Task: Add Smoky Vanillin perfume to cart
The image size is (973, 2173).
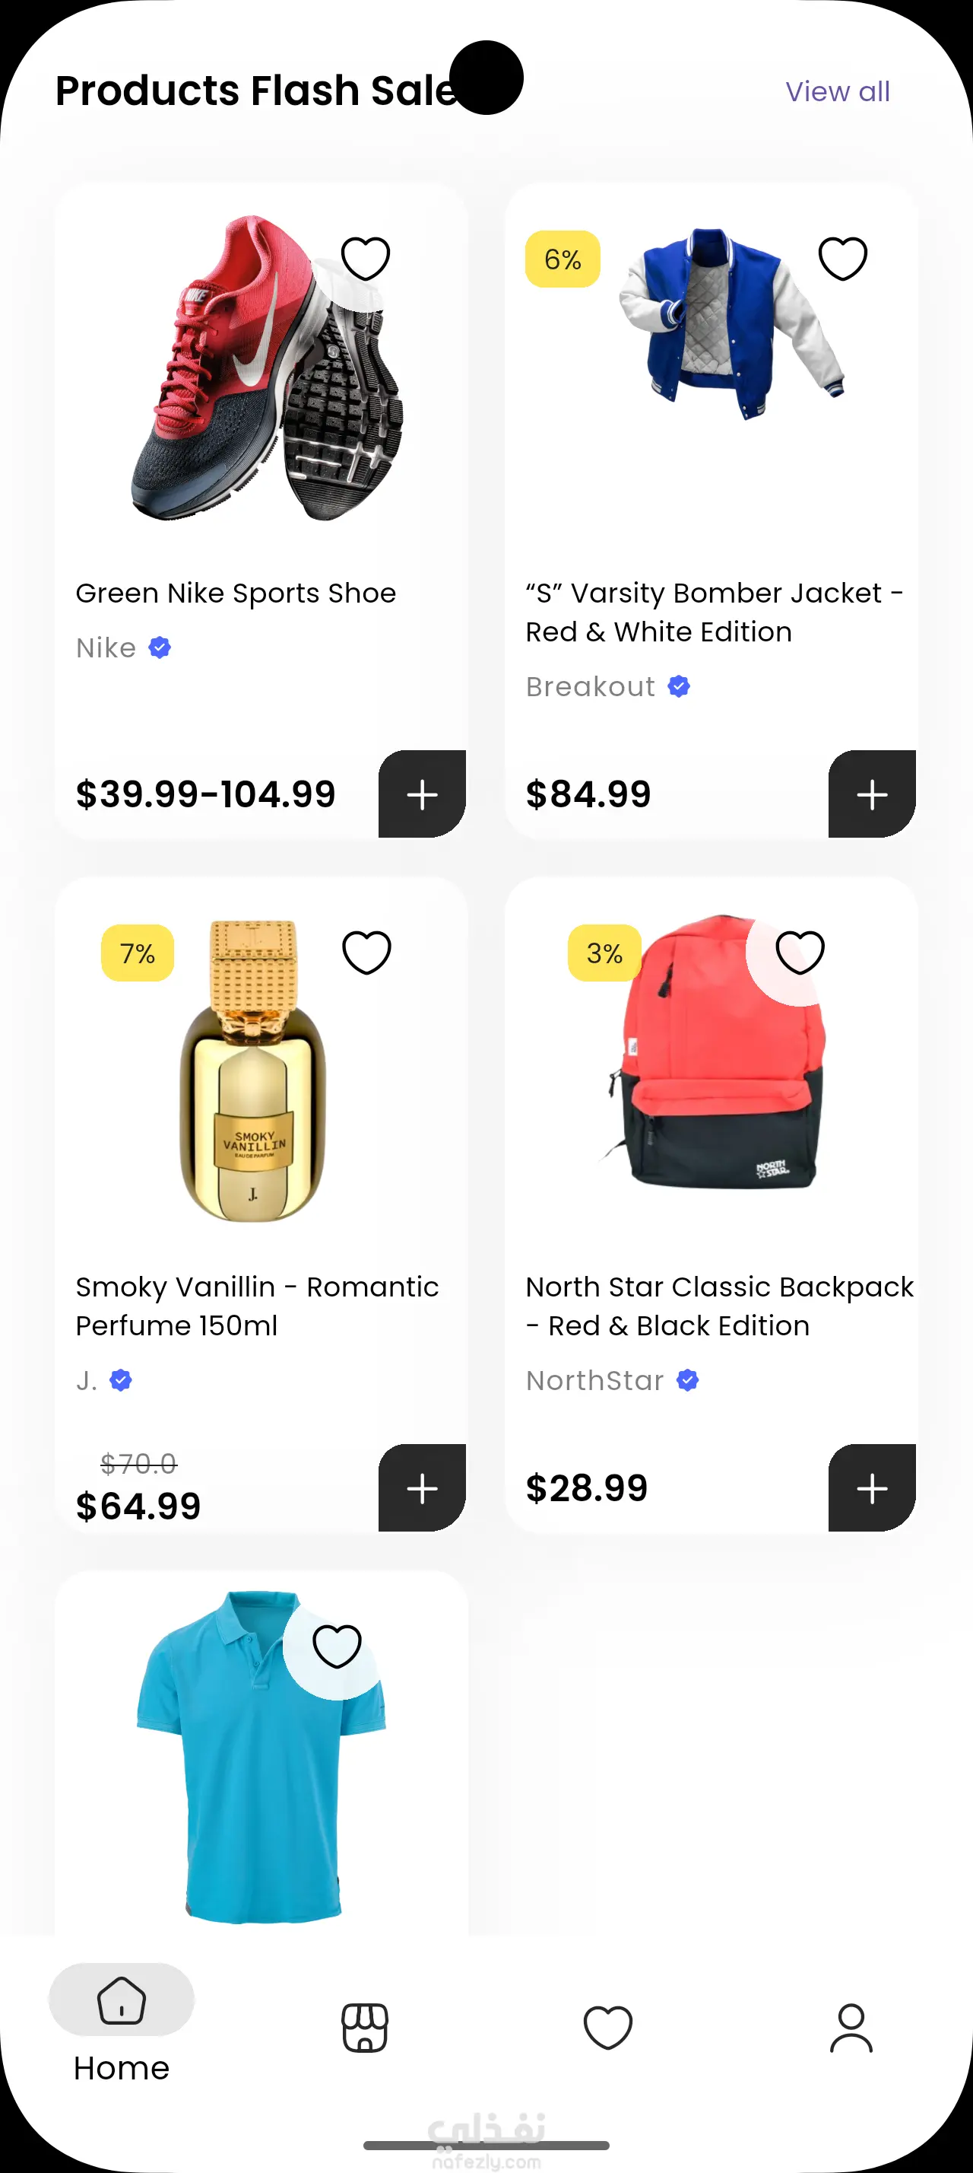Action: pyautogui.click(x=422, y=1488)
